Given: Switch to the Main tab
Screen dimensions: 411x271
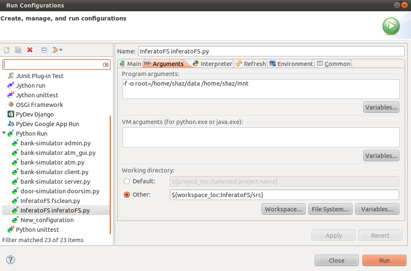Looking at the screenshot, I should pos(130,64).
